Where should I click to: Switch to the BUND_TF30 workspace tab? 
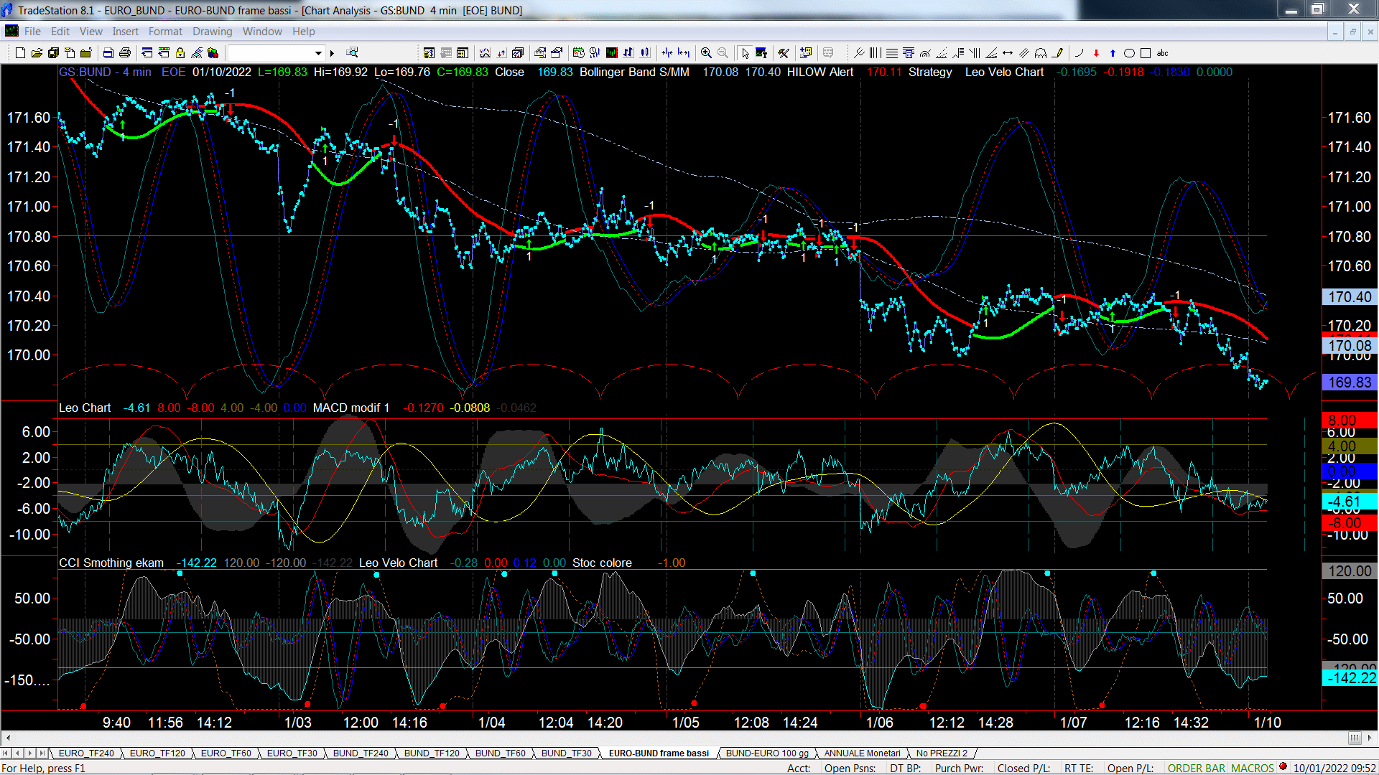tap(566, 753)
